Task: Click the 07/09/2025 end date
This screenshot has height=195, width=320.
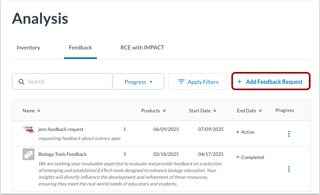Action: 211,129
